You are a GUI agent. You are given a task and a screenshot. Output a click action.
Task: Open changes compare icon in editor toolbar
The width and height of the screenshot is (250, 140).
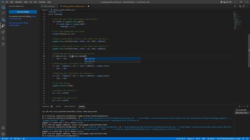240,6
